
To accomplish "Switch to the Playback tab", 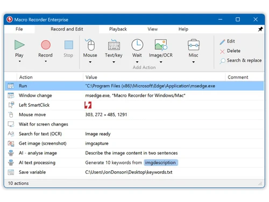I will [x=118, y=29].
